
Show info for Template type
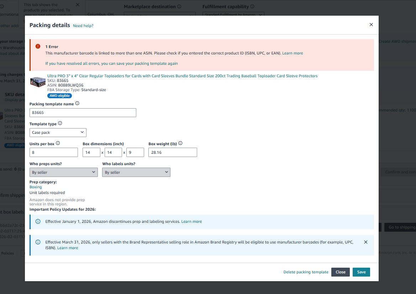pos(60,124)
